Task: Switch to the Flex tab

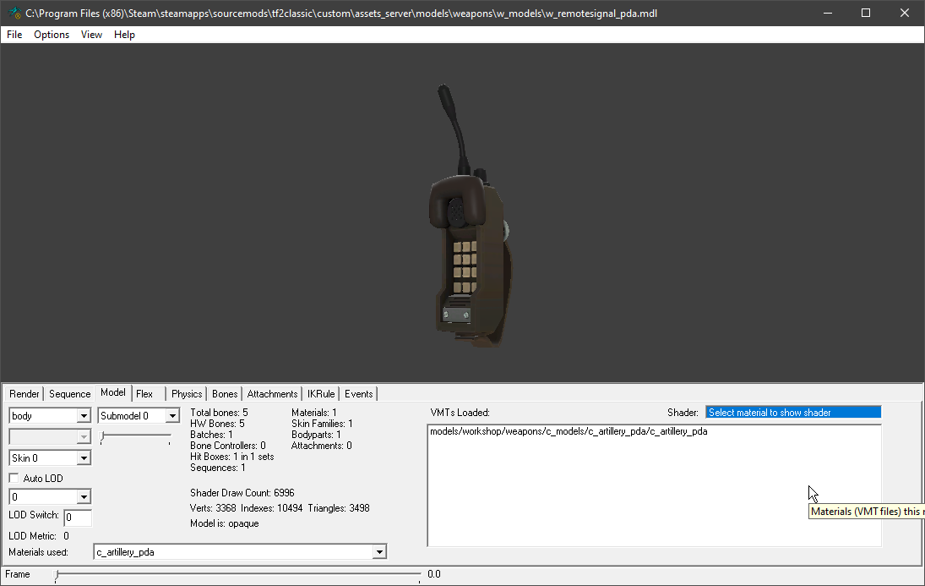Action: pos(144,394)
